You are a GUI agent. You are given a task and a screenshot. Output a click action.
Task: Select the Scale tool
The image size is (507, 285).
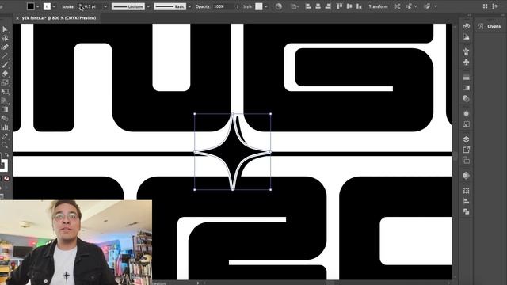pyautogui.click(x=5, y=82)
